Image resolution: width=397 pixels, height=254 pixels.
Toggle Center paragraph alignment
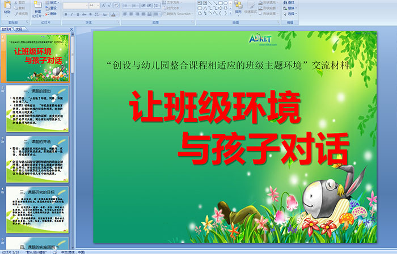(131, 14)
